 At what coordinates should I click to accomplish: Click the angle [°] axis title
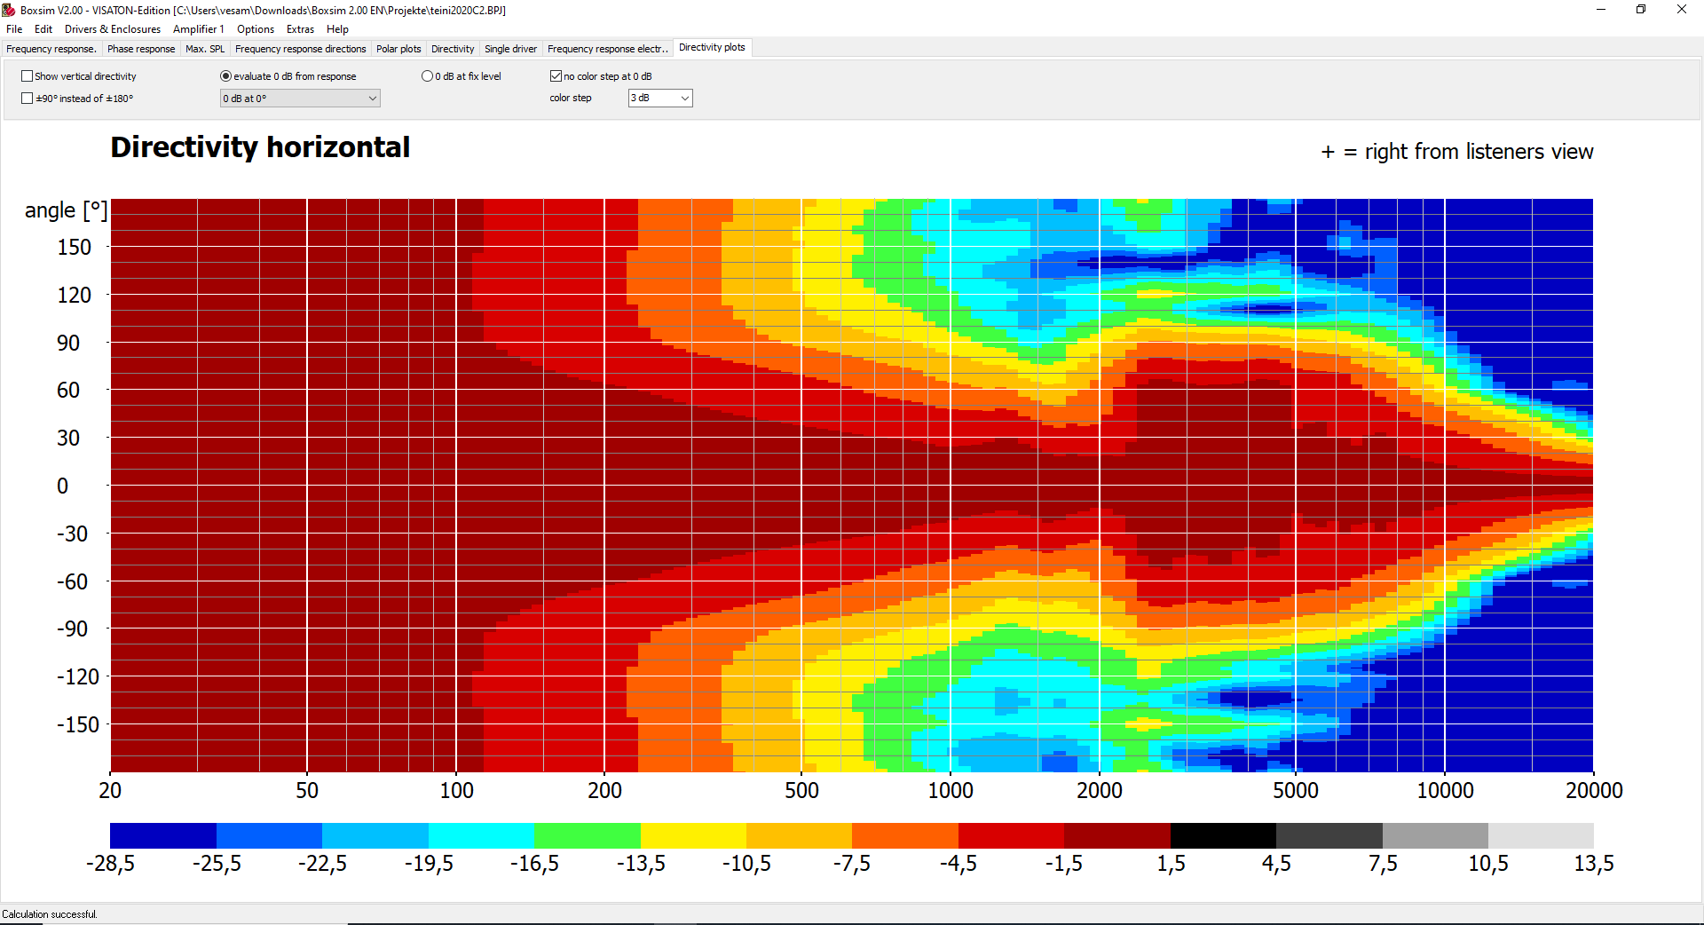point(66,210)
